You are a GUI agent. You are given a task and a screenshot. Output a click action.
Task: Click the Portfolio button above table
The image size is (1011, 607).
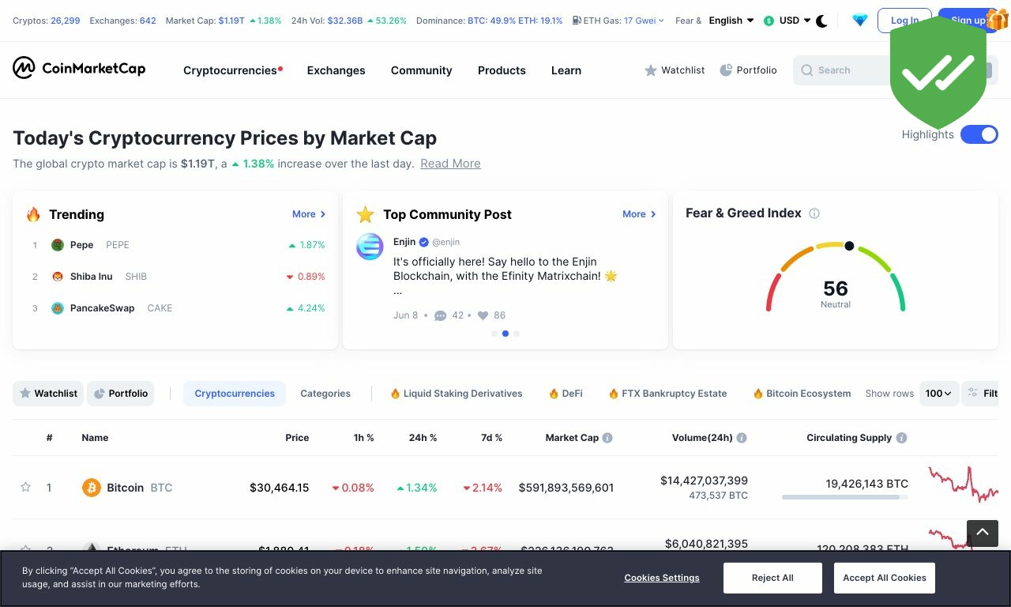[121, 393]
